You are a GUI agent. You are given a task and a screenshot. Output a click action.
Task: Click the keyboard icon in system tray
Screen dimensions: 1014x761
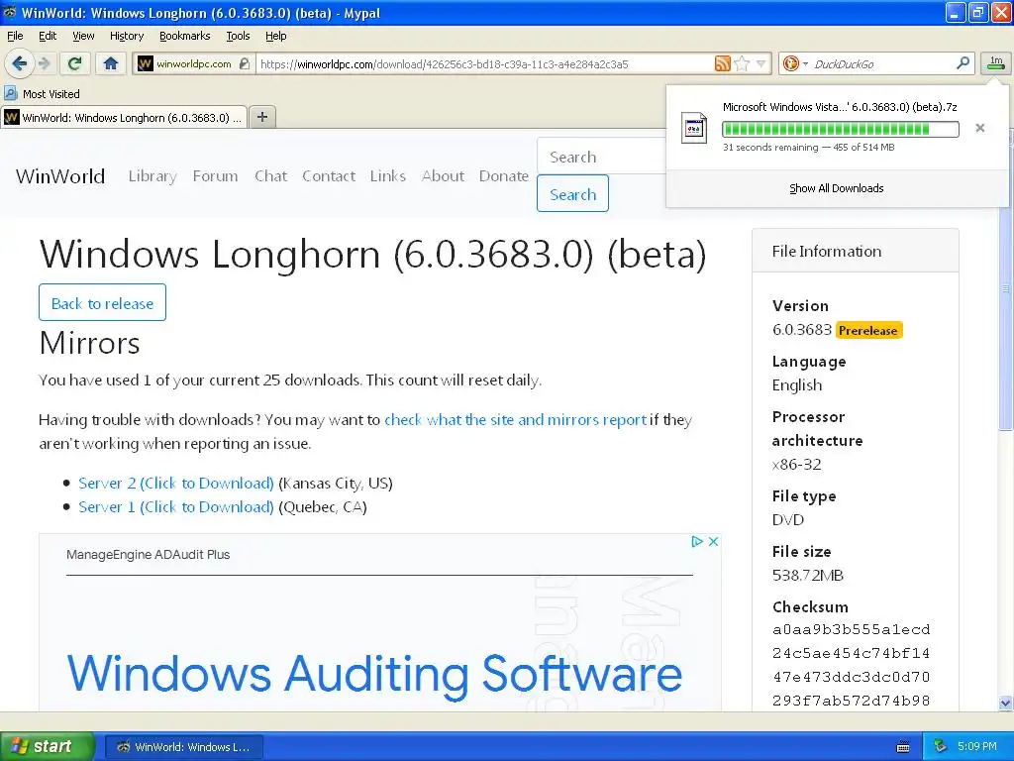(903, 747)
